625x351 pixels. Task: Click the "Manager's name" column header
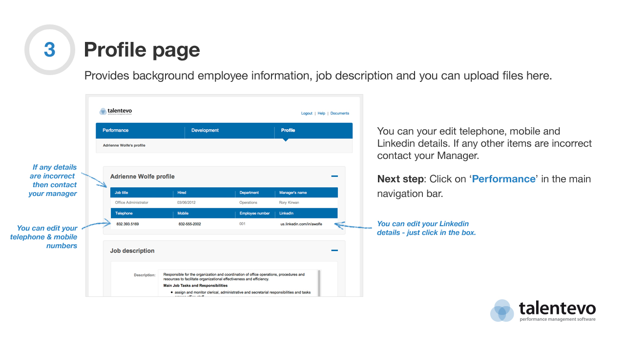(x=293, y=193)
